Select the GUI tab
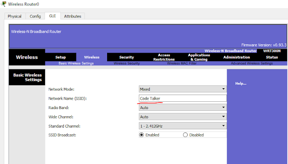This screenshot has height=164, width=288. pyautogui.click(x=52, y=16)
